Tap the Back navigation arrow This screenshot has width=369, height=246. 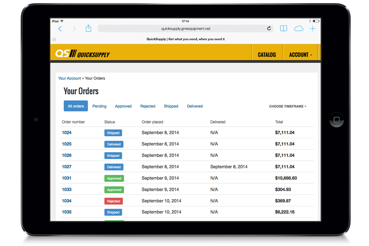(x=60, y=28)
